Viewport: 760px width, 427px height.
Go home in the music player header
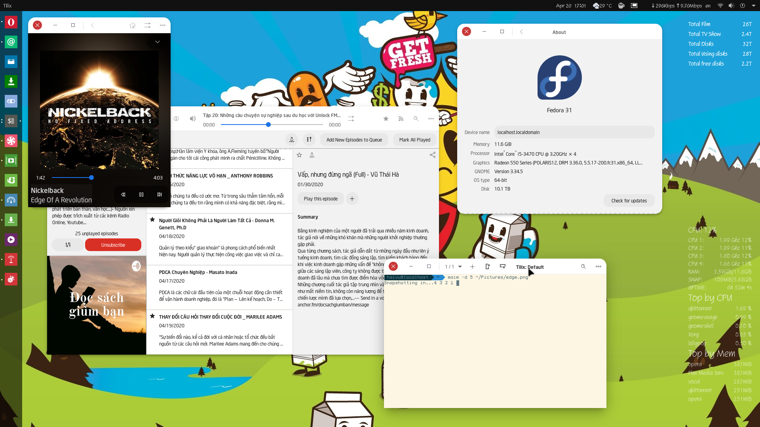133,25
